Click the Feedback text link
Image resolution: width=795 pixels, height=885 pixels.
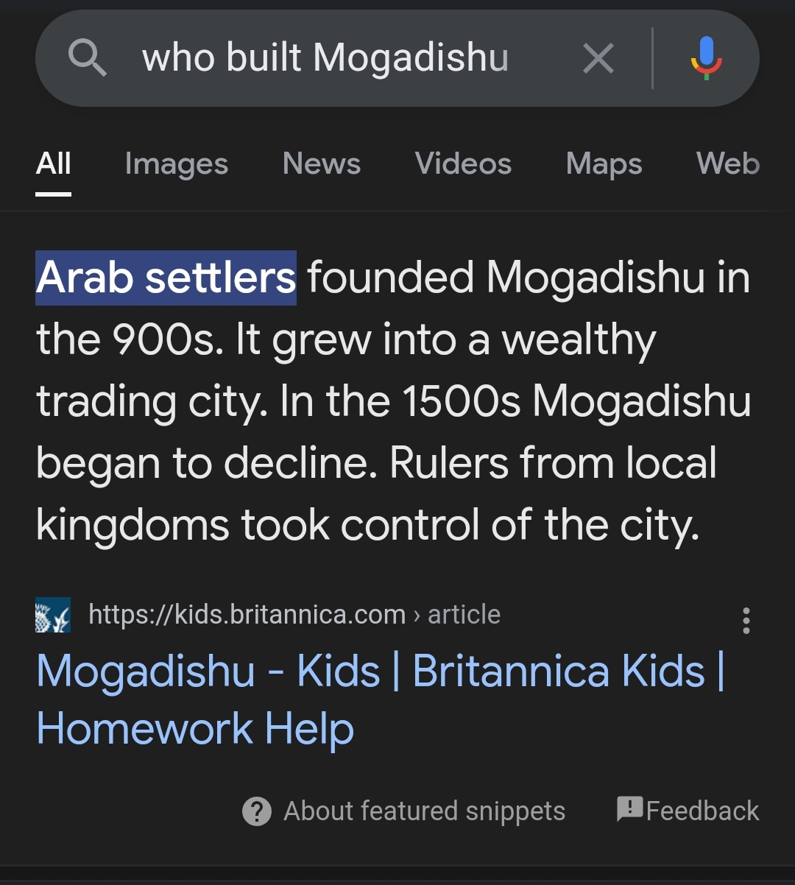tap(702, 811)
